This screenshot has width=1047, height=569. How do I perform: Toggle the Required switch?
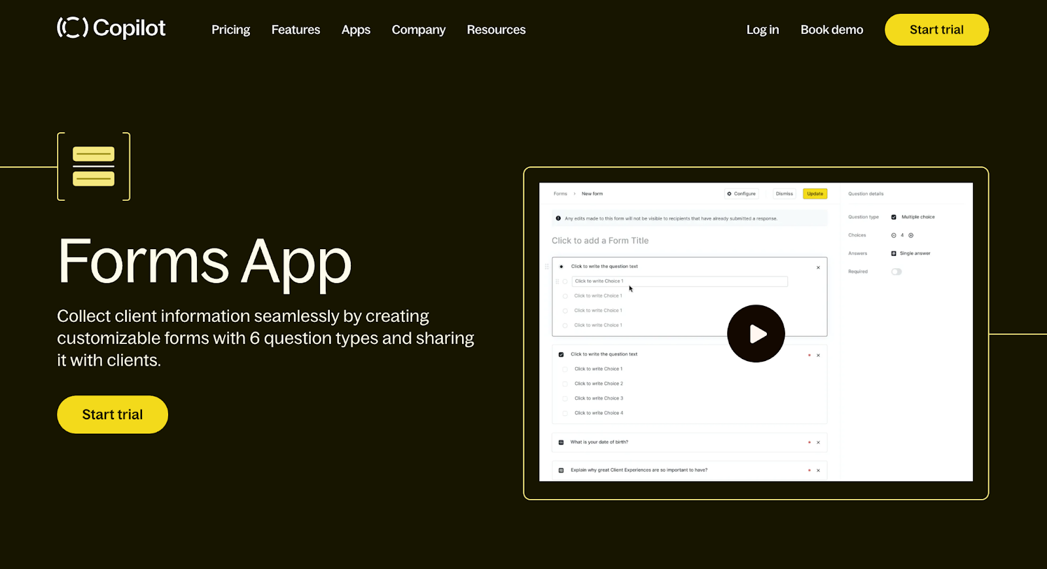[x=896, y=271]
